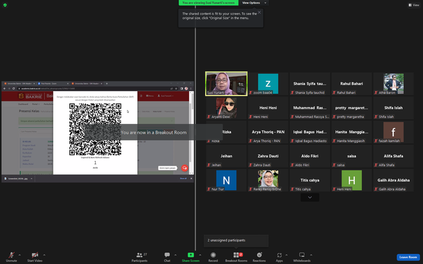Click the green Share Screen icon
The height and width of the screenshot is (264, 423).
(191, 255)
